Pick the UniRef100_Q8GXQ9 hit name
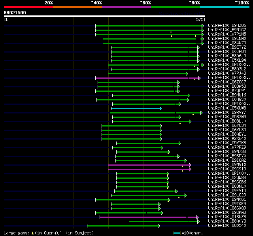 coord(227,208)
